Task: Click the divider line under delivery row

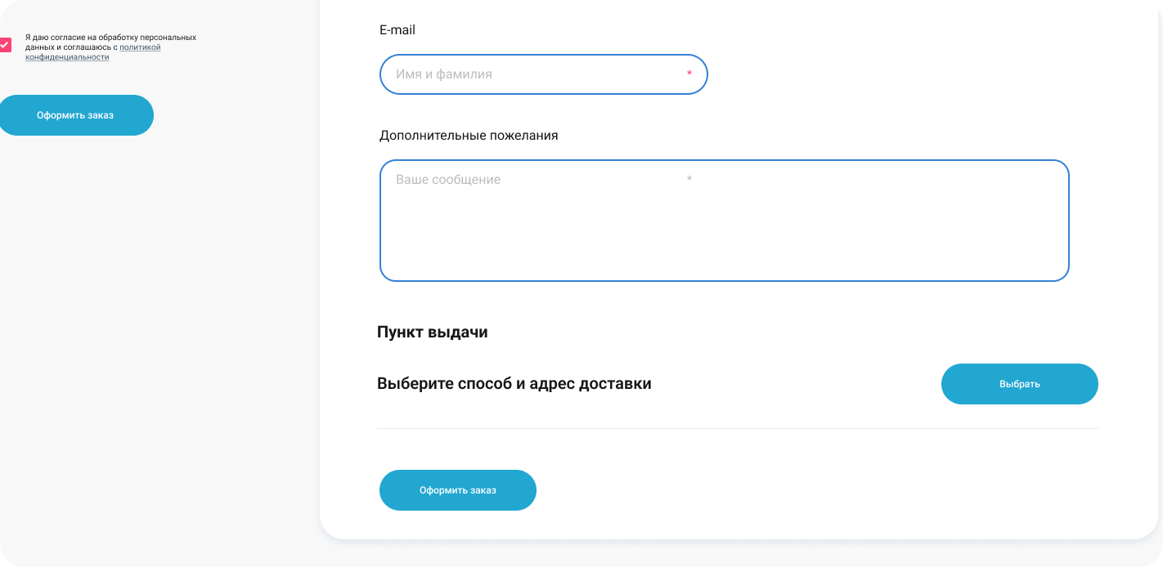Action: point(738,428)
